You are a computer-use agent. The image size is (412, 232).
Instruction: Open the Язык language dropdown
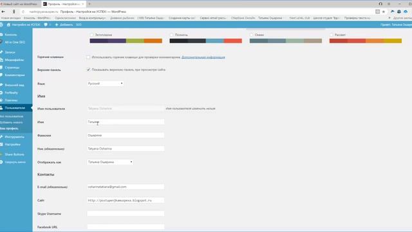(x=106, y=83)
